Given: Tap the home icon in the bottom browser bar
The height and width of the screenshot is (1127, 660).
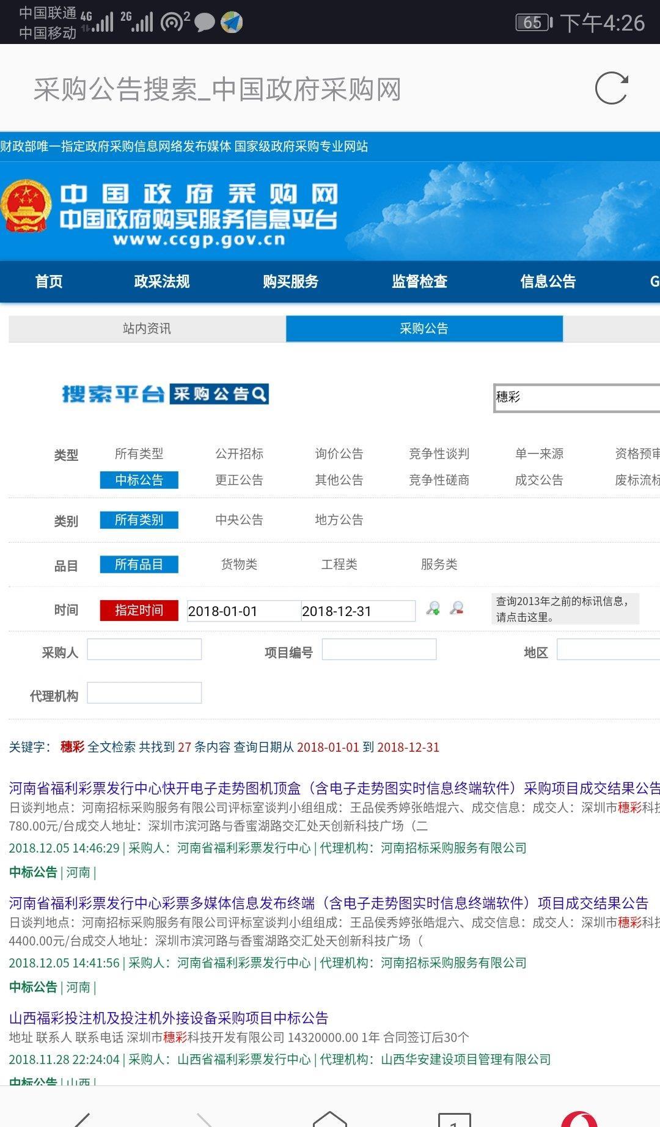Looking at the screenshot, I should 330,1118.
